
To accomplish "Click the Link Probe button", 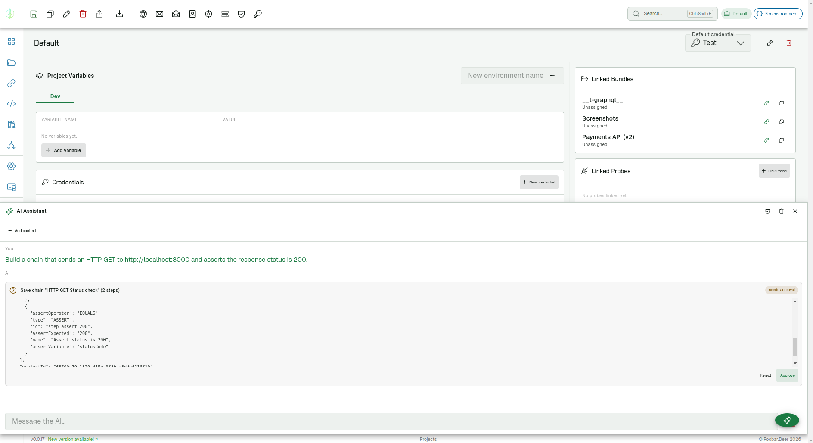I will click(x=774, y=171).
